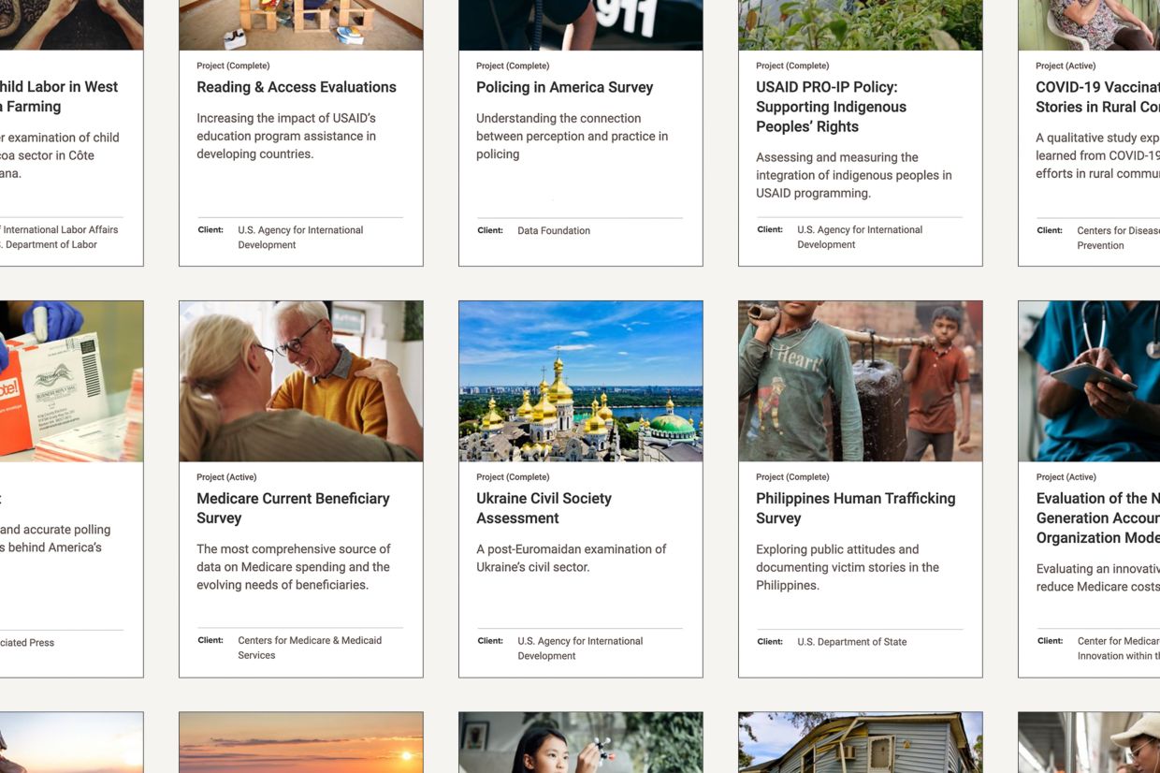The height and width of the screenshot is (773, 1160).
Task: Click the Philippines children carrying pole photo
Action: (861, 381)
